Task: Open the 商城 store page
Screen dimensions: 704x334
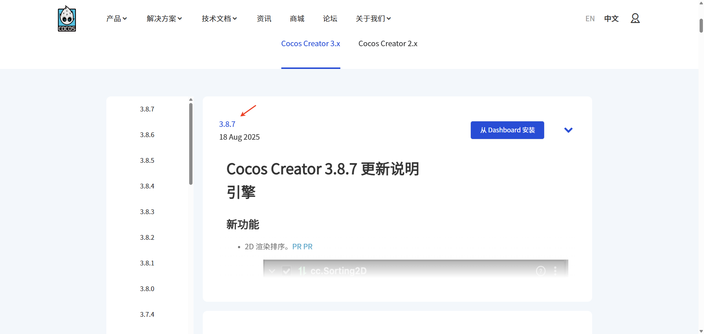Action: tap(297, 19)
